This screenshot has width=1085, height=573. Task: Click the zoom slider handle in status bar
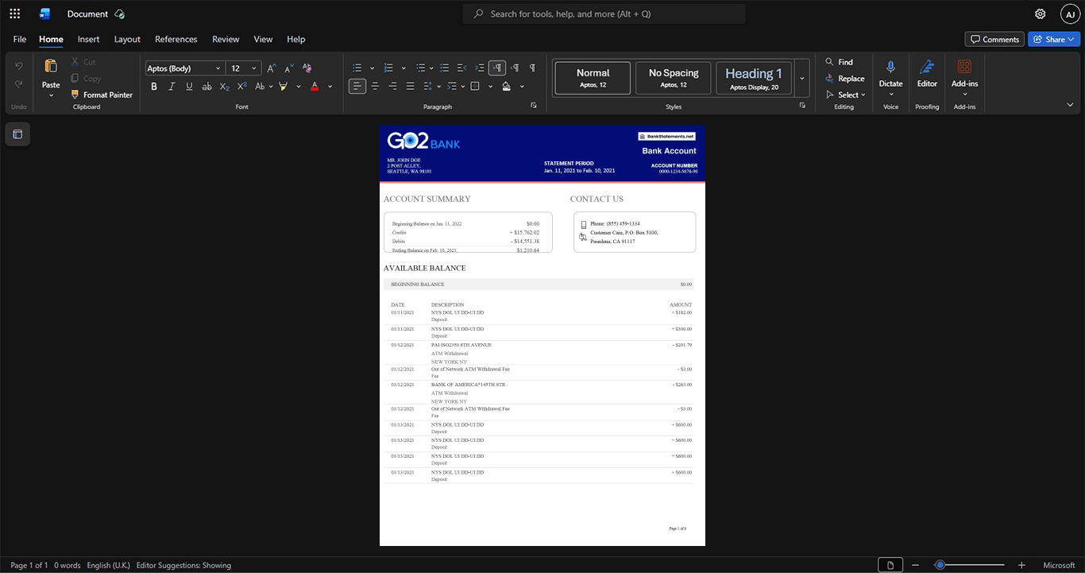[x=940, y=565]
